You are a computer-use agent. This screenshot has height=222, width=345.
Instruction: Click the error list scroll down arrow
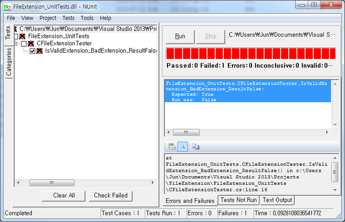pos(335,125)
